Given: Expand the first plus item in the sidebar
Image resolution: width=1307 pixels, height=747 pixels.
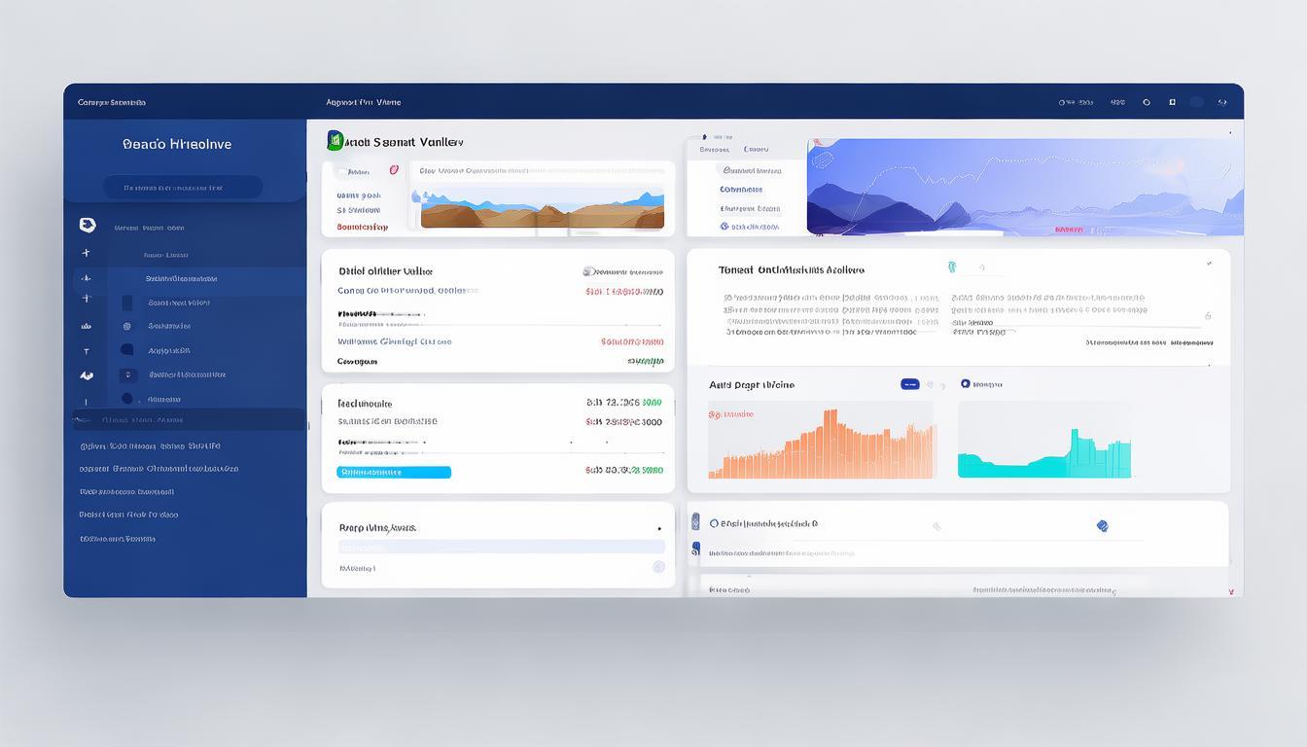Looking at the screenshot, I should click(87, 253).
